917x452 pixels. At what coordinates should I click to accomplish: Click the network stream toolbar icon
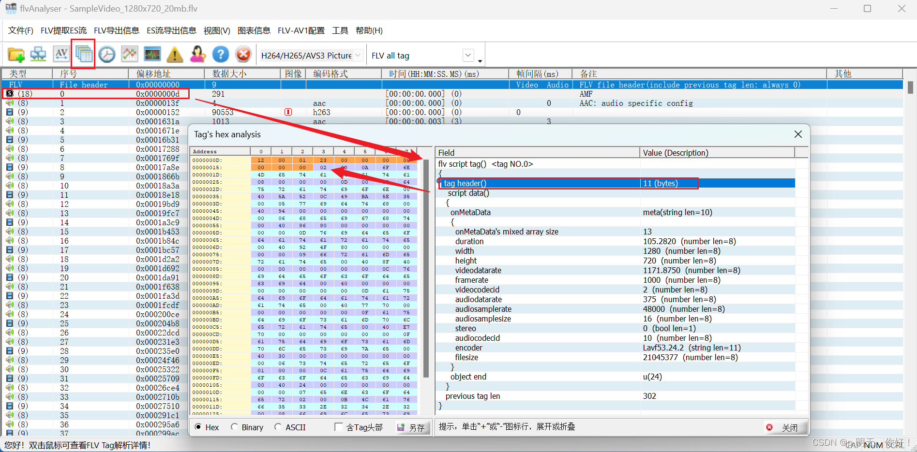(x=38, y=54)
